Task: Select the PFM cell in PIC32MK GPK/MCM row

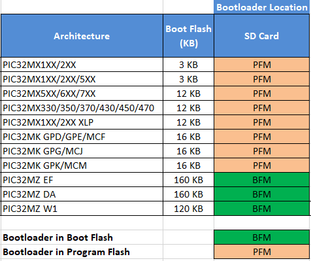Action: pos(261,165)
